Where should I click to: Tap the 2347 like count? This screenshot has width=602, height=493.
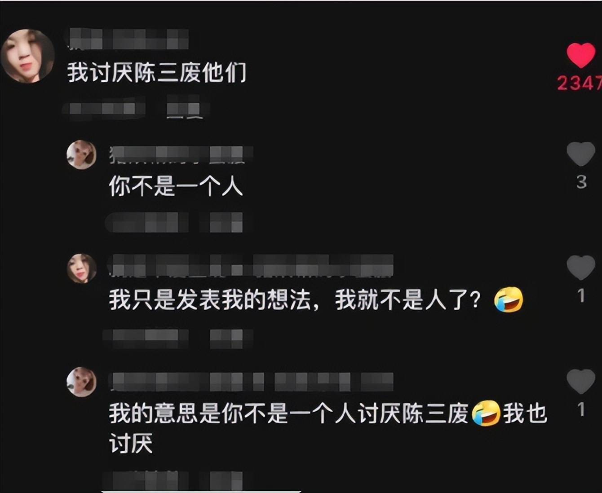579,83
